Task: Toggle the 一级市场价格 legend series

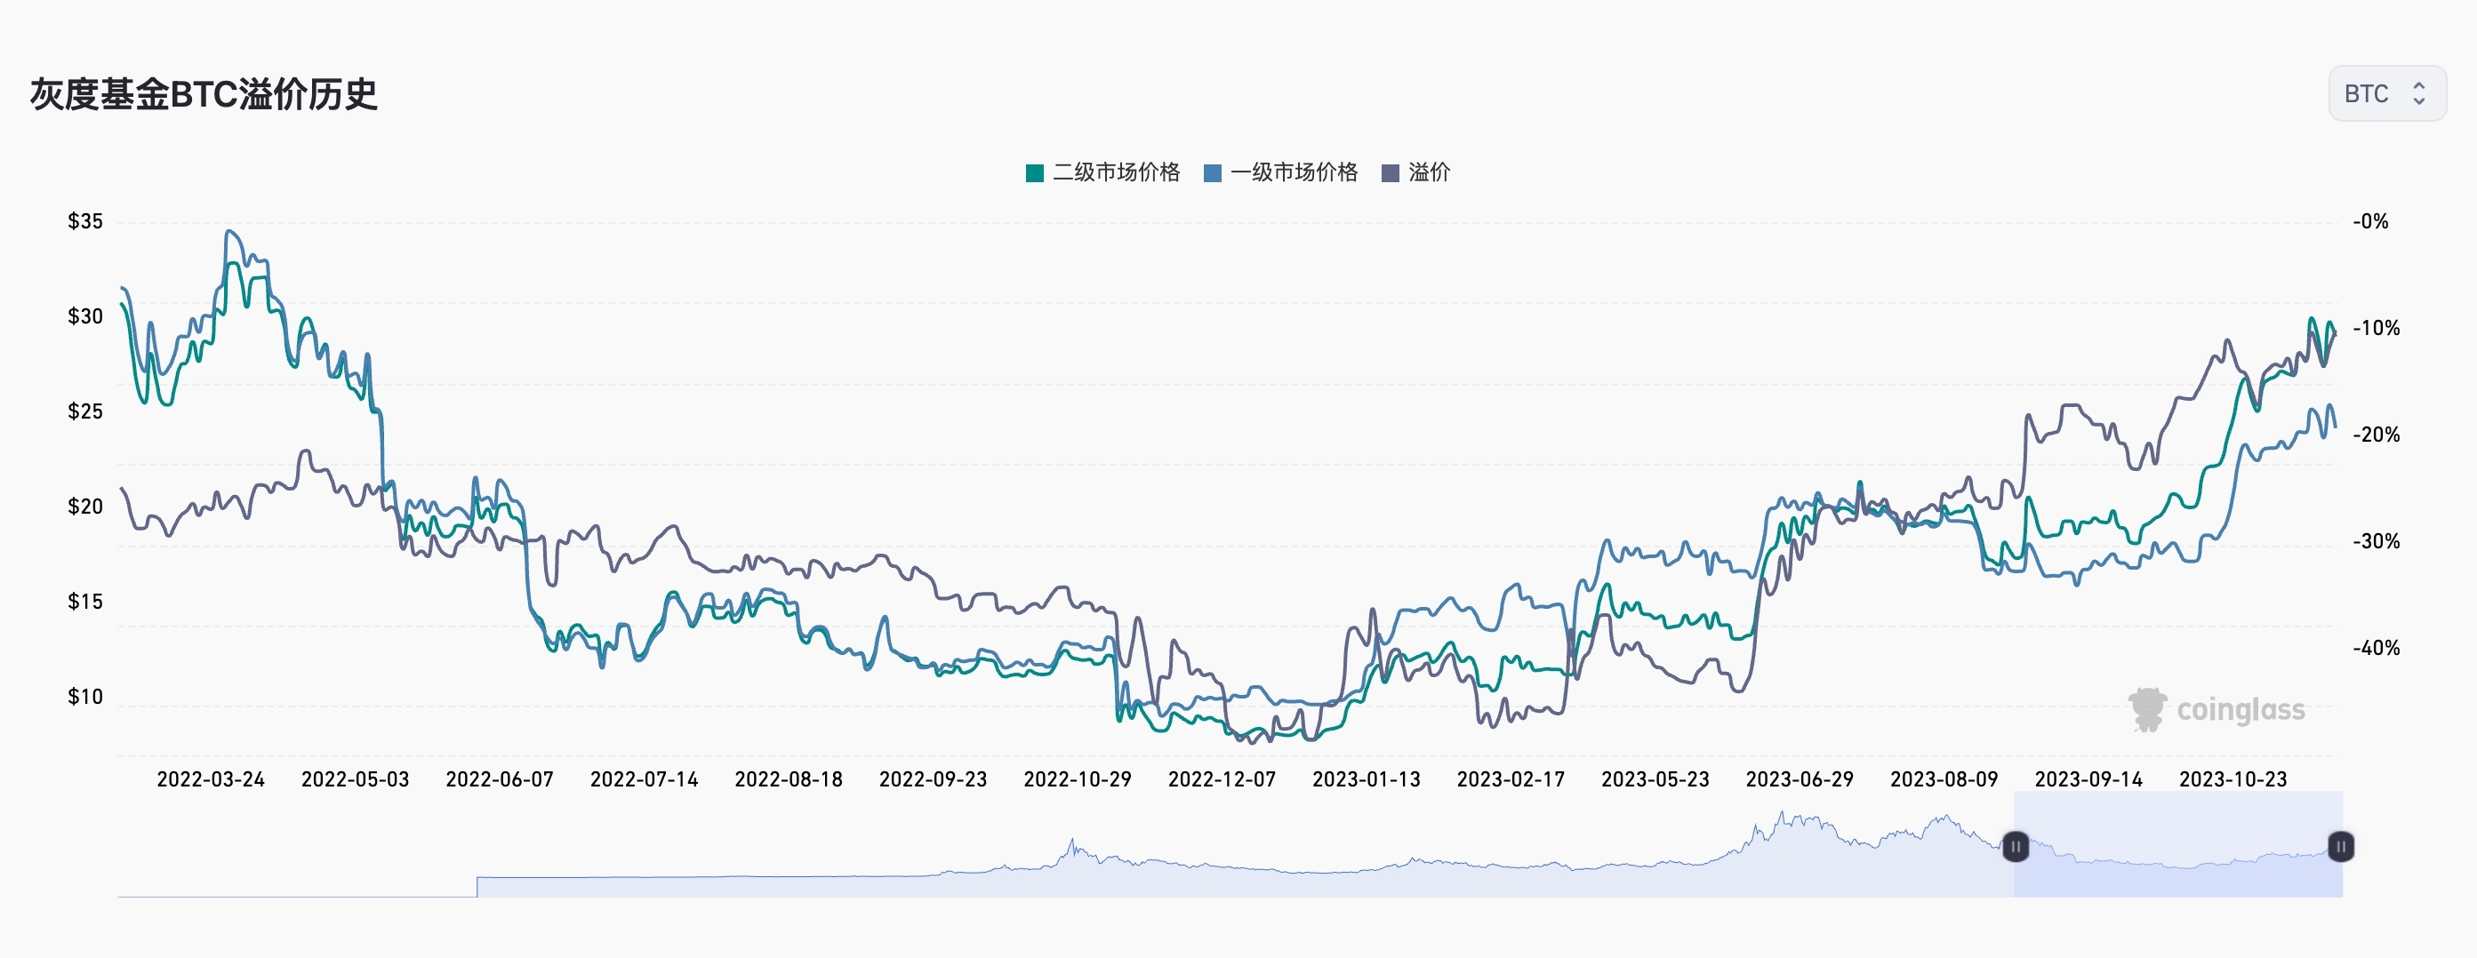Action: click(1281, 172)
